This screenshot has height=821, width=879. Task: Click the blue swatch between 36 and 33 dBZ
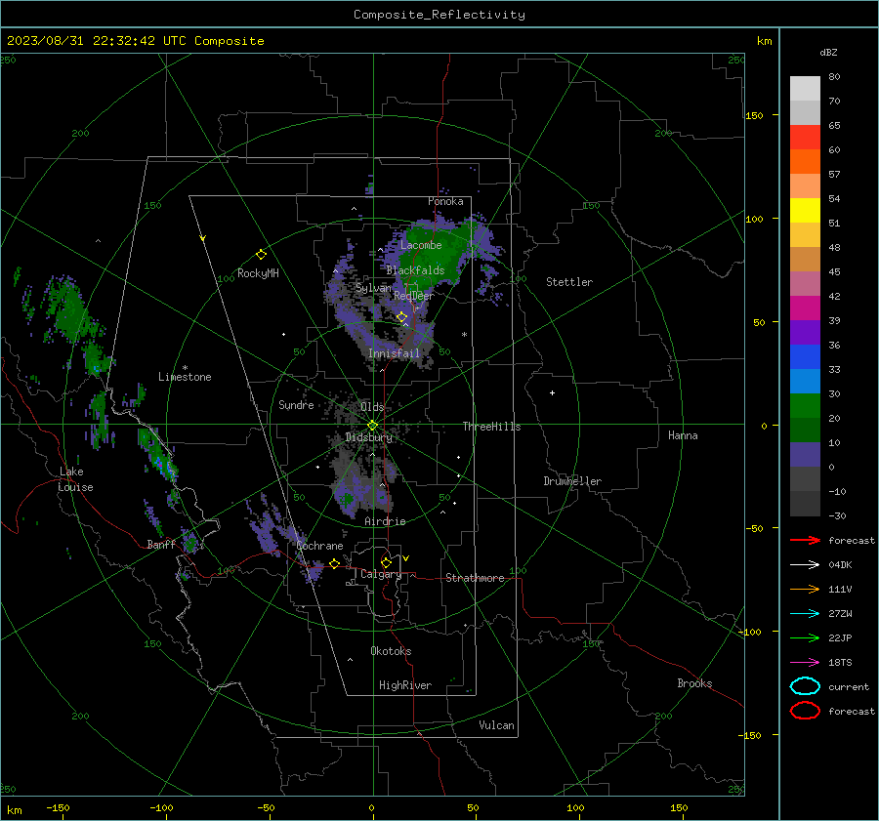[805, 357]
